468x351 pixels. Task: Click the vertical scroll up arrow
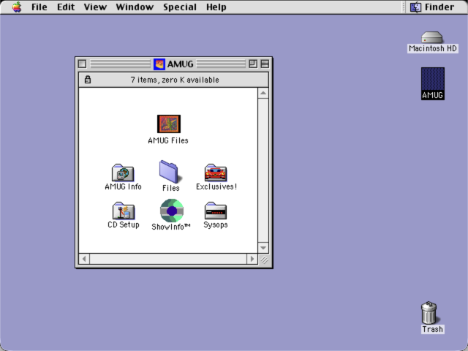point(263,93)
